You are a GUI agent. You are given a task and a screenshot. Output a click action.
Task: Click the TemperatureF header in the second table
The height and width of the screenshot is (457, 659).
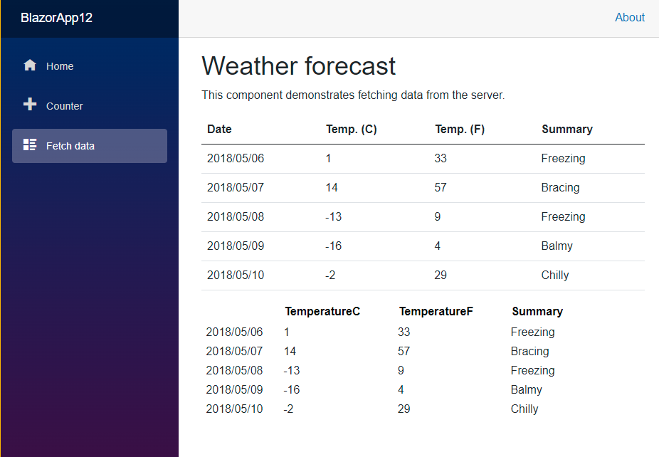tap(436, 311)
